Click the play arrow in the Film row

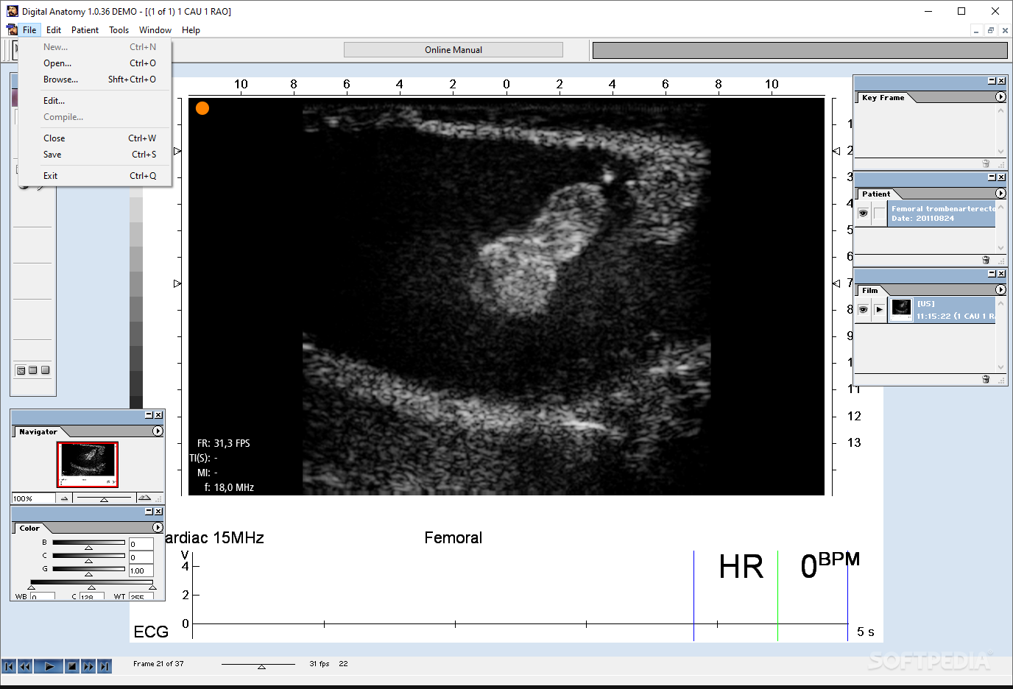coord(879,310)
